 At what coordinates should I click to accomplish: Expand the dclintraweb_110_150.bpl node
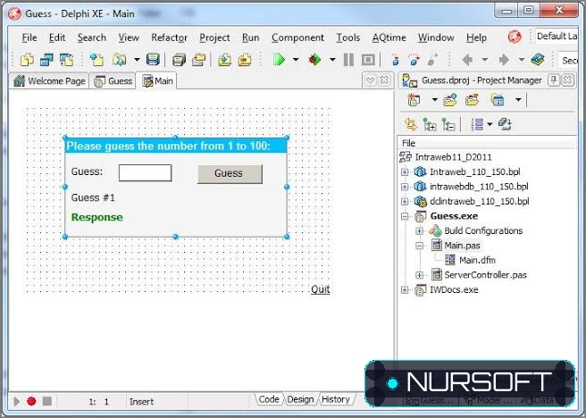(x=405, y=201)
